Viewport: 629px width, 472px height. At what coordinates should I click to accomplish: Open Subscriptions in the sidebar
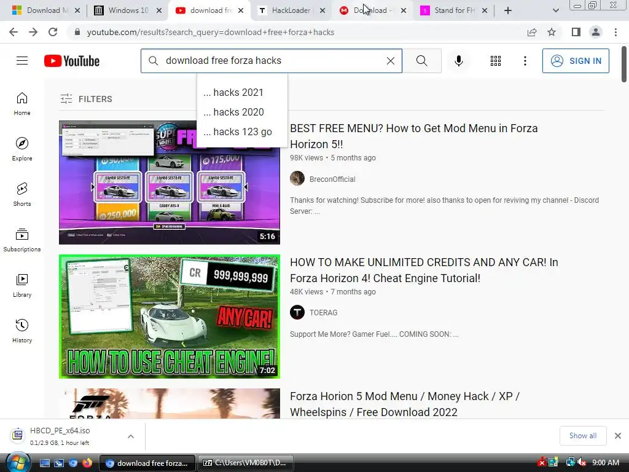click(x=22, y=240)
